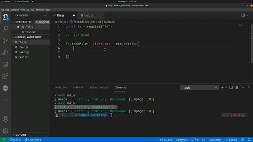Open the Run and Debug view
Viewport: 253px width, 142px height.
coord(5,52)
